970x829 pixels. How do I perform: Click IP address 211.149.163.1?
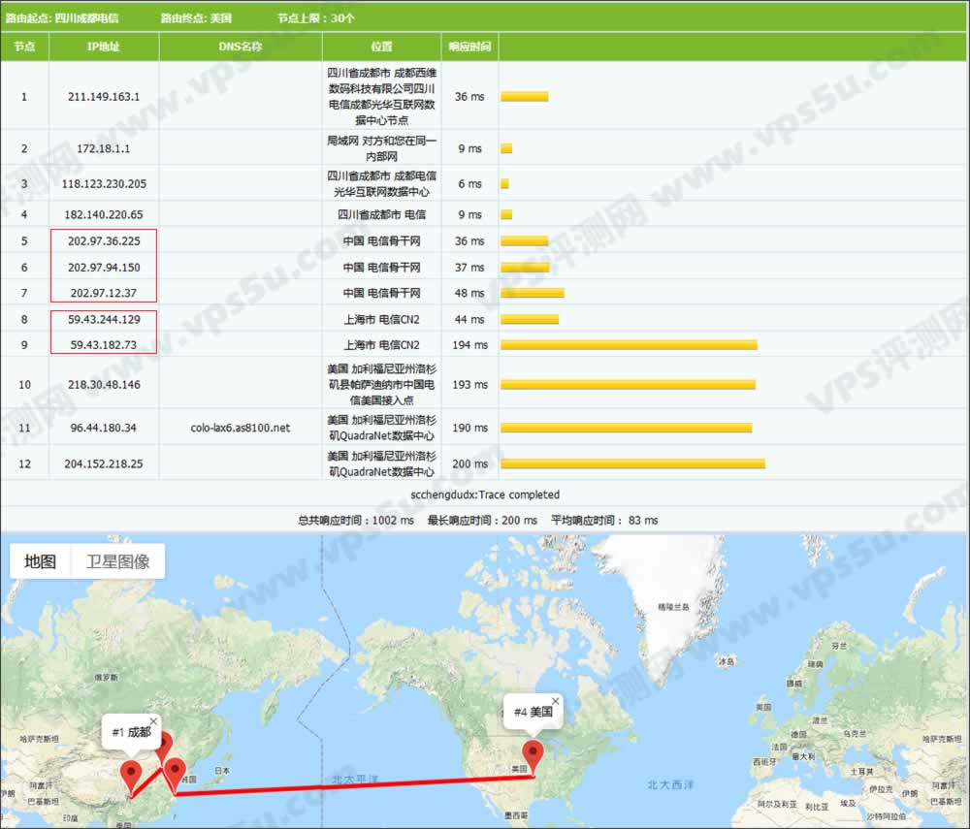tap(104, 97)
